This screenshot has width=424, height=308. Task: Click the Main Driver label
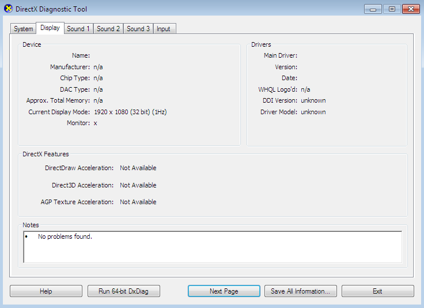(281, 56)
